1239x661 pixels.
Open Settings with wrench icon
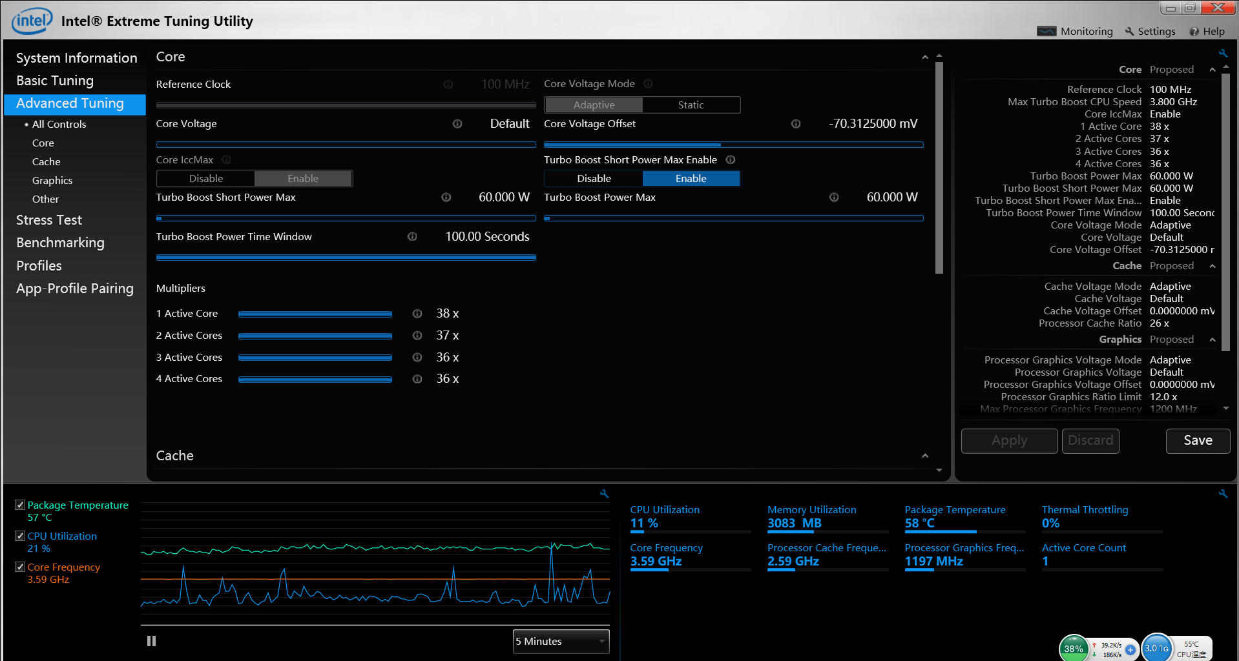(x=1150, y=31)
